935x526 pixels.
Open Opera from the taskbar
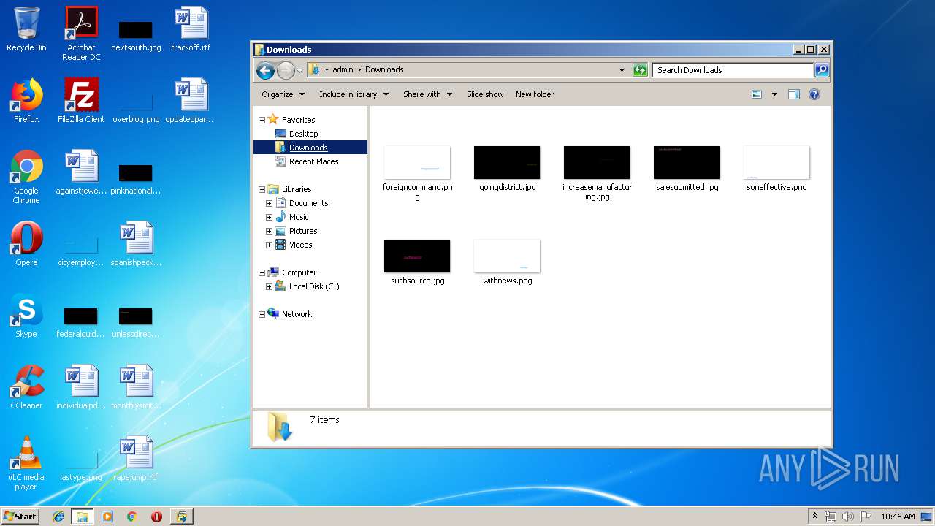point(156,517)
